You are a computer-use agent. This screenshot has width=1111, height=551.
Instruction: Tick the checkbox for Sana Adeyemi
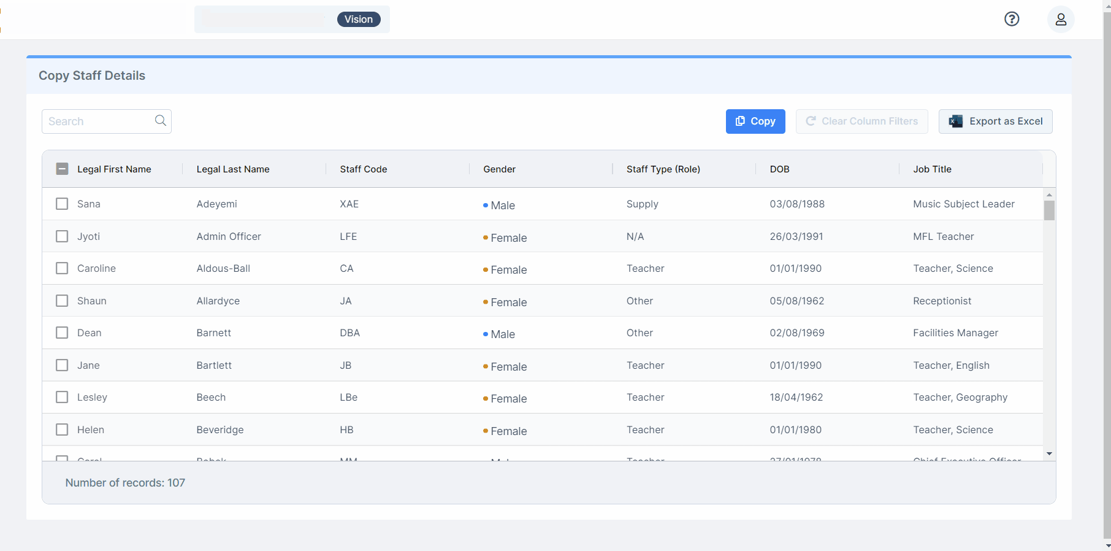(62, 204)
